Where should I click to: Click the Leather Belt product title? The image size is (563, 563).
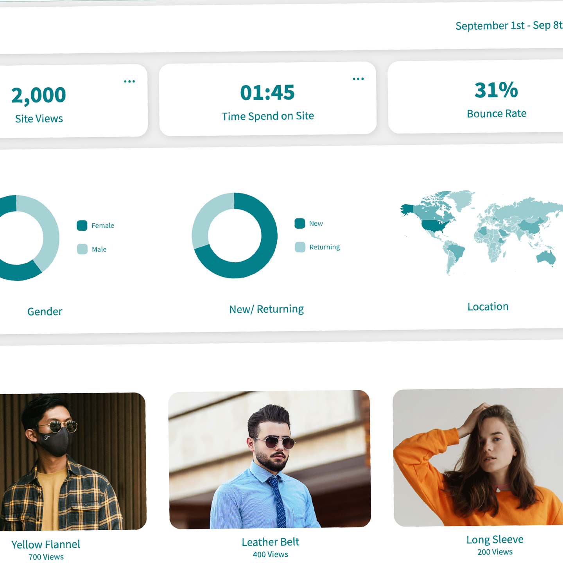tap(270, 542)
